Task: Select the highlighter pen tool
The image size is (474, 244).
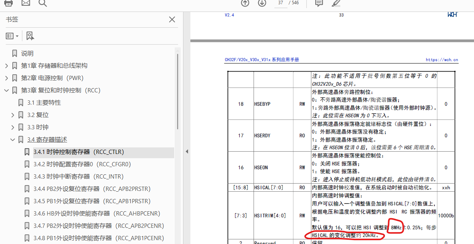Action: (336, 3)
